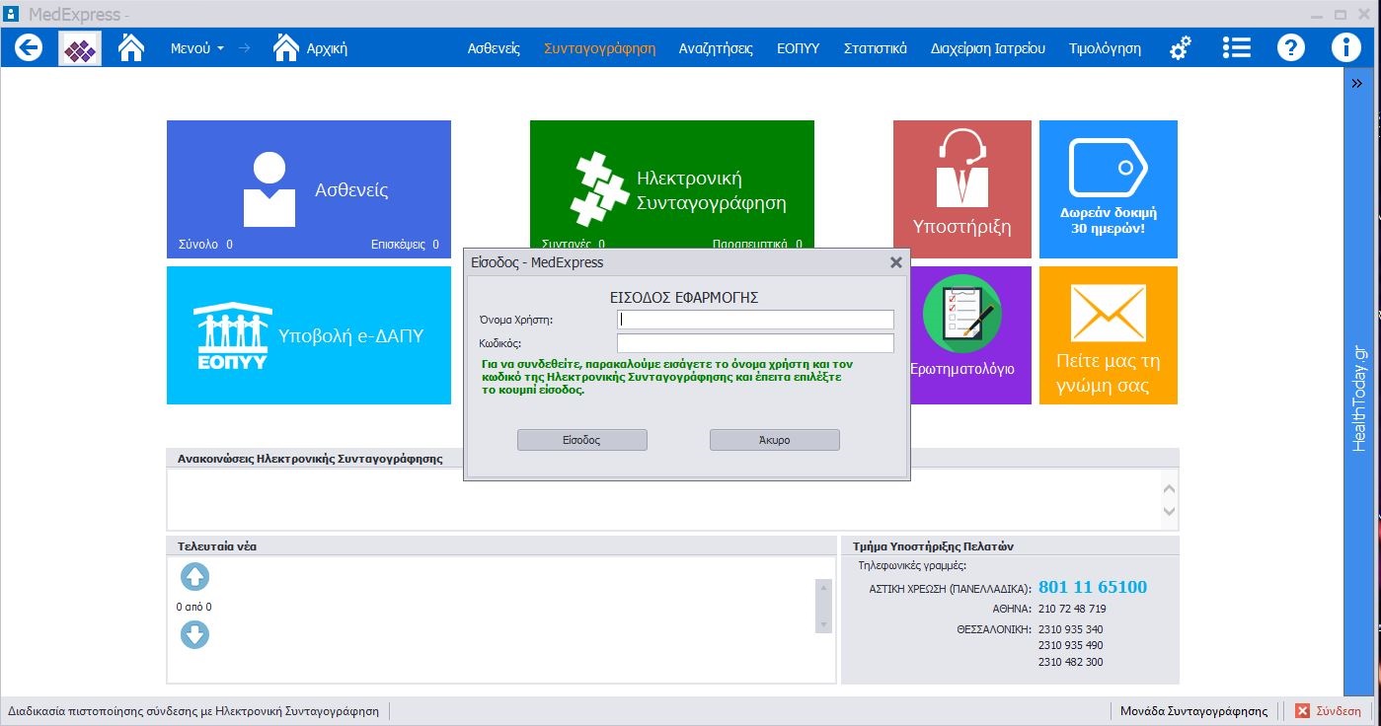Open the ΕΟΠΥΥ menu

point(798,48)
